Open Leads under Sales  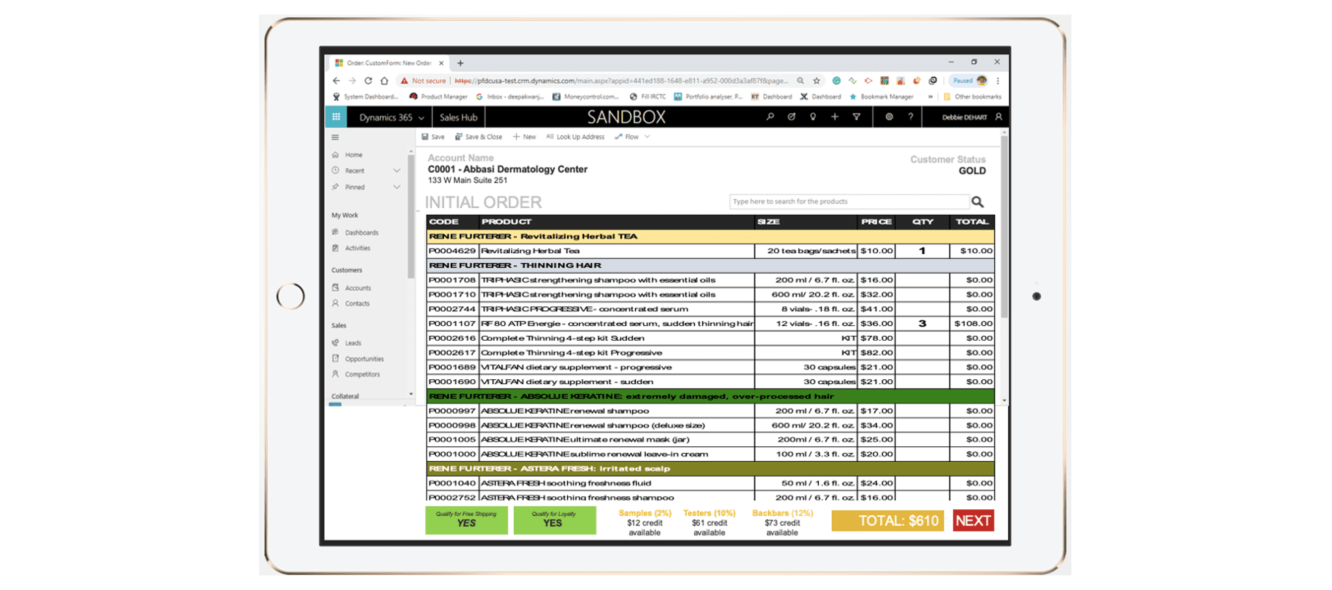tap(353, 343)
